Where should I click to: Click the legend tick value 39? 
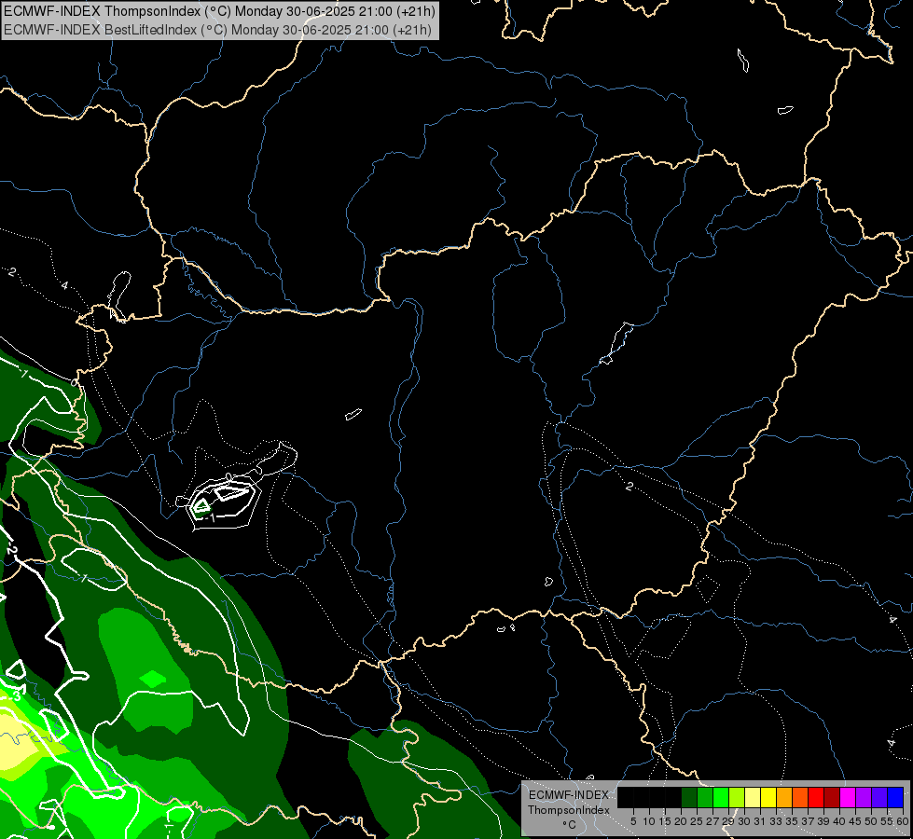click(823, 821)
